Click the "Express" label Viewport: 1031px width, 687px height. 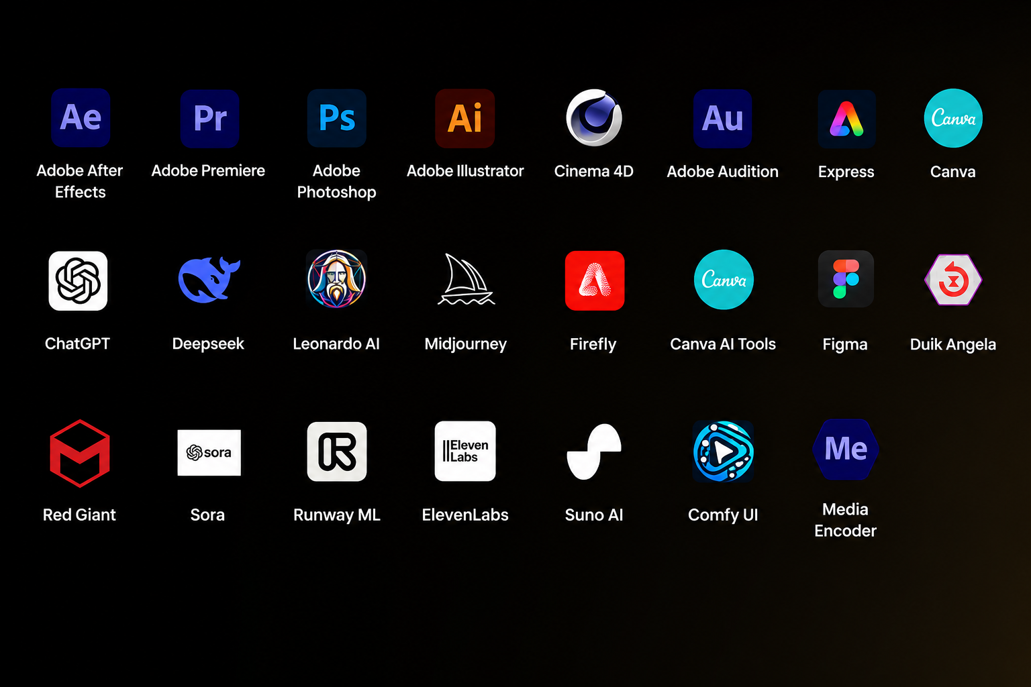click(x=846, y=172)
